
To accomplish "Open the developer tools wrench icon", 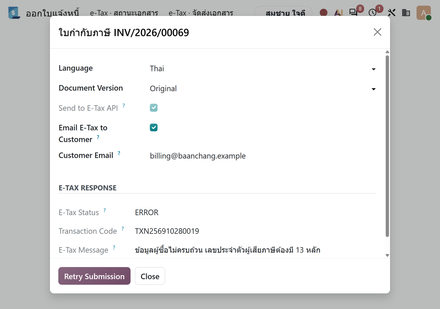I will pyautogui.click(x=391, y=13).
